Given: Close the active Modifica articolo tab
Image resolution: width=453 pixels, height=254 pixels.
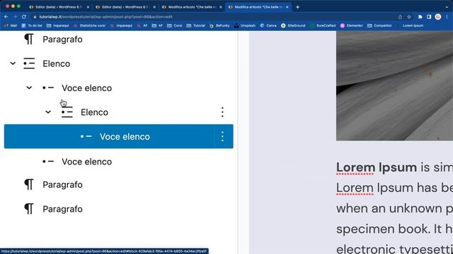Looking at the screenshot, I should tap(287, 7).
